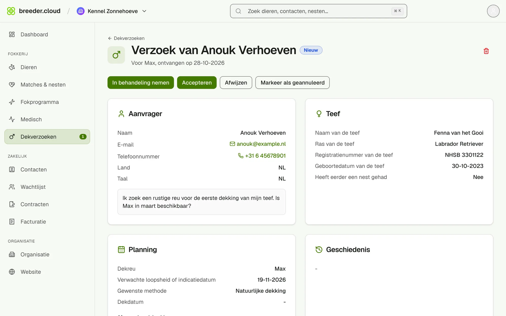Screen dimensions: 506x316
Task: Go back to Dekverzoeken via breadcrumb
Action: [x=126, y=38]
